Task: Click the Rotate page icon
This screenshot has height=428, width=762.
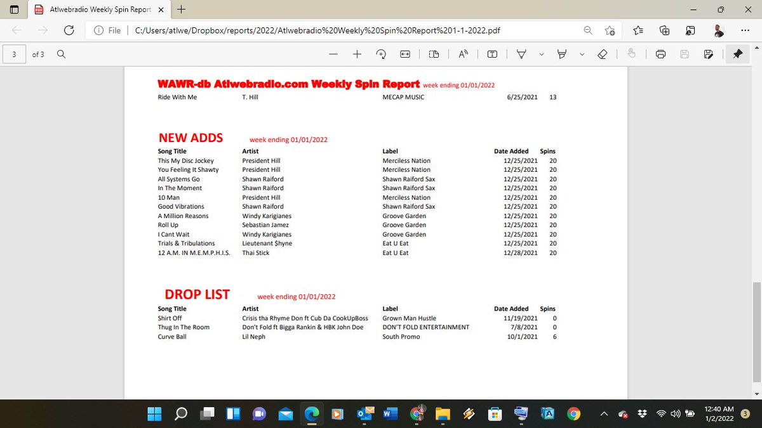Action: (381, 54)
